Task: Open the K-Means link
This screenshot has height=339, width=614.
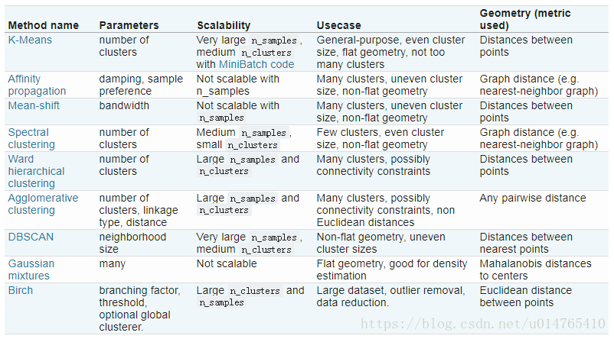Action: tap(30, 40)
